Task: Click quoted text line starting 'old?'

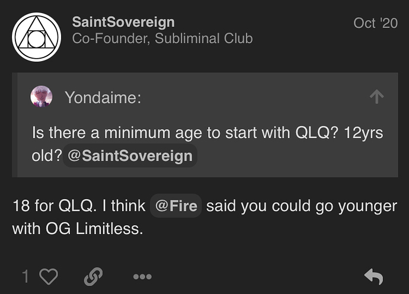Action: point(114,156)
